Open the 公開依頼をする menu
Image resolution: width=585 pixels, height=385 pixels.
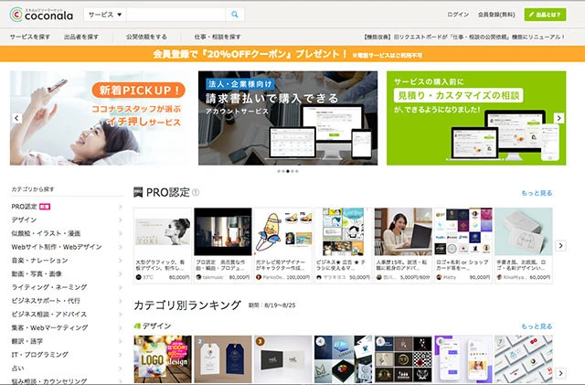pos(146,37)
